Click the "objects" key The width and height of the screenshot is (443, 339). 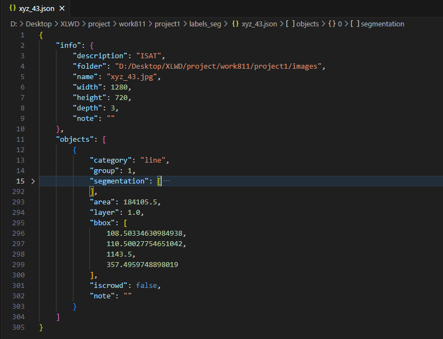75,140
